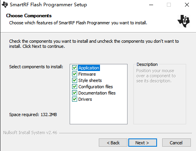
Task: Uncheck the Application component checkbox
Action: [x=74, y=68]
